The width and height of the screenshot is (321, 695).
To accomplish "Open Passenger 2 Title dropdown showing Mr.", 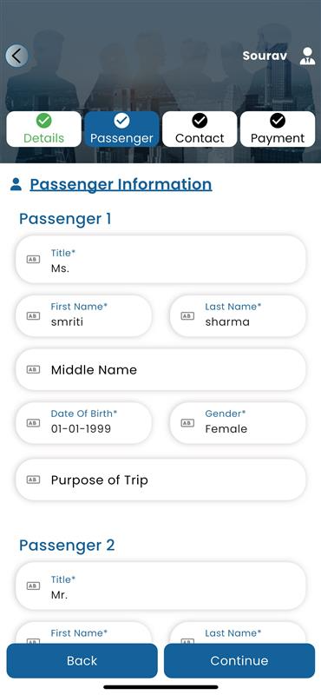I will (160, 586).
